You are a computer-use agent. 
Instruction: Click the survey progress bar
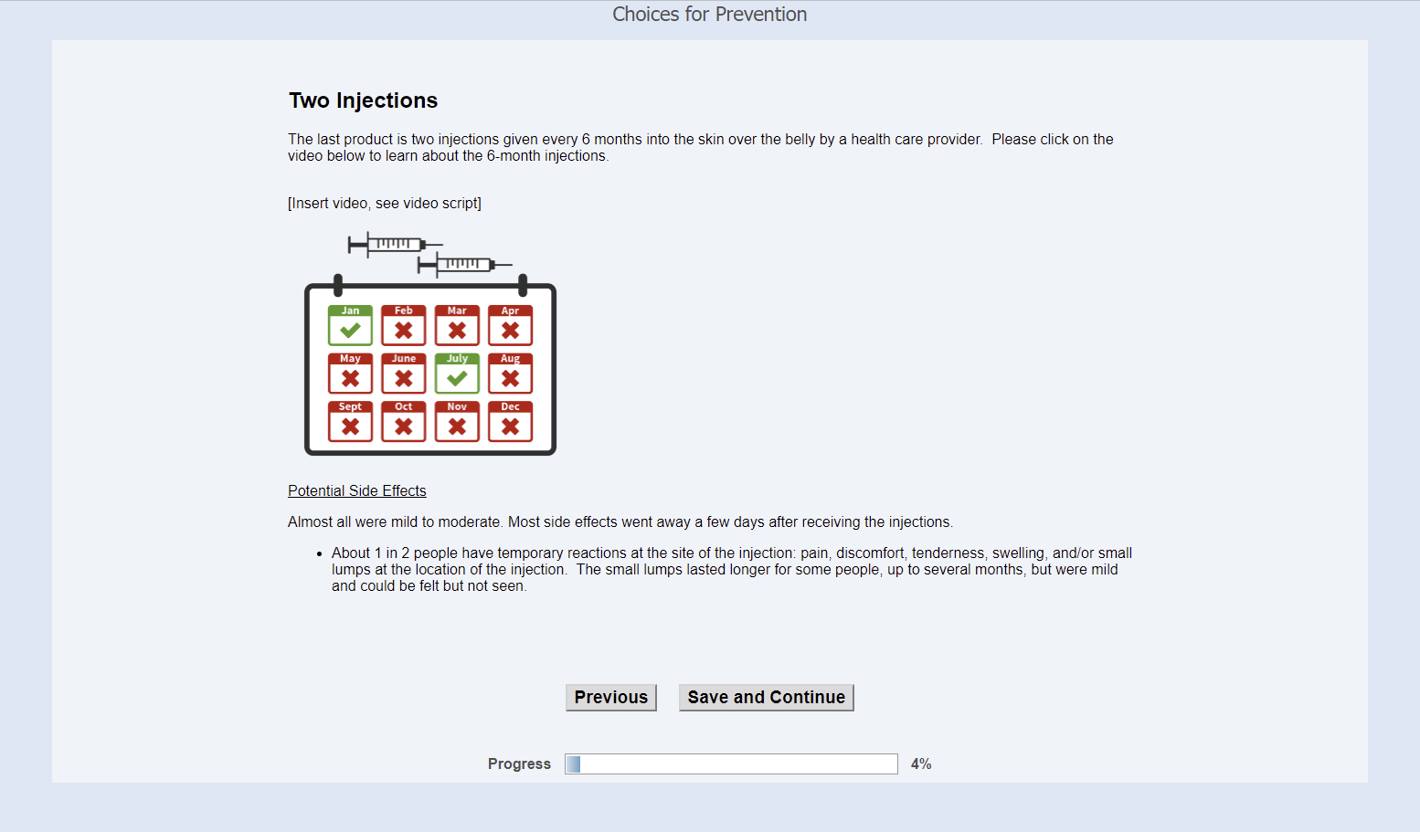(731, 764)
